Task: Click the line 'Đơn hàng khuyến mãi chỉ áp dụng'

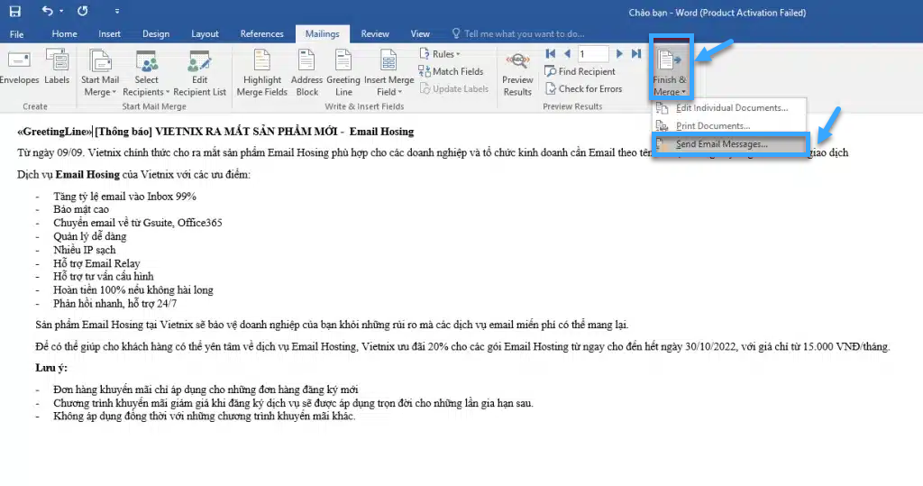Action: point(206,390)
